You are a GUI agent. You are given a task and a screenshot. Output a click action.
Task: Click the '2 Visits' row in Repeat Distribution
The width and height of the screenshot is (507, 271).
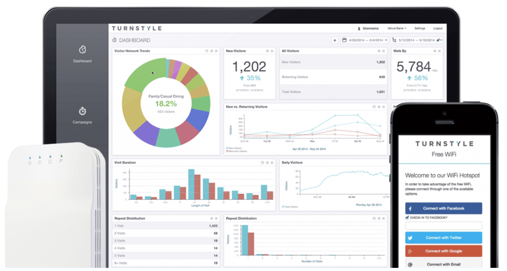[166, 233]
